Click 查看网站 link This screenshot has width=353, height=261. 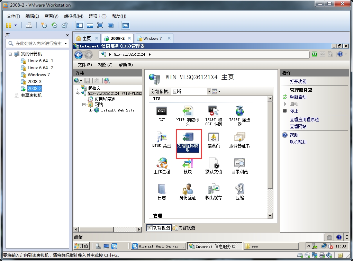[x=298, y=127]
